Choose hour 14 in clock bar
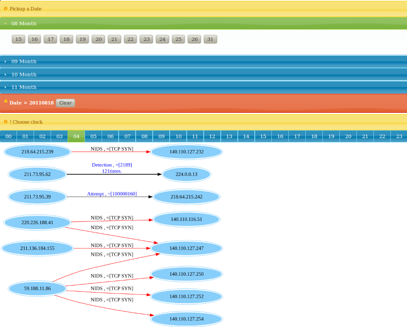 (x=246, y=136)
